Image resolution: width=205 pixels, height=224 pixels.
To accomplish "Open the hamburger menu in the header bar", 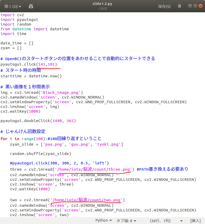I will click(180, 6).
